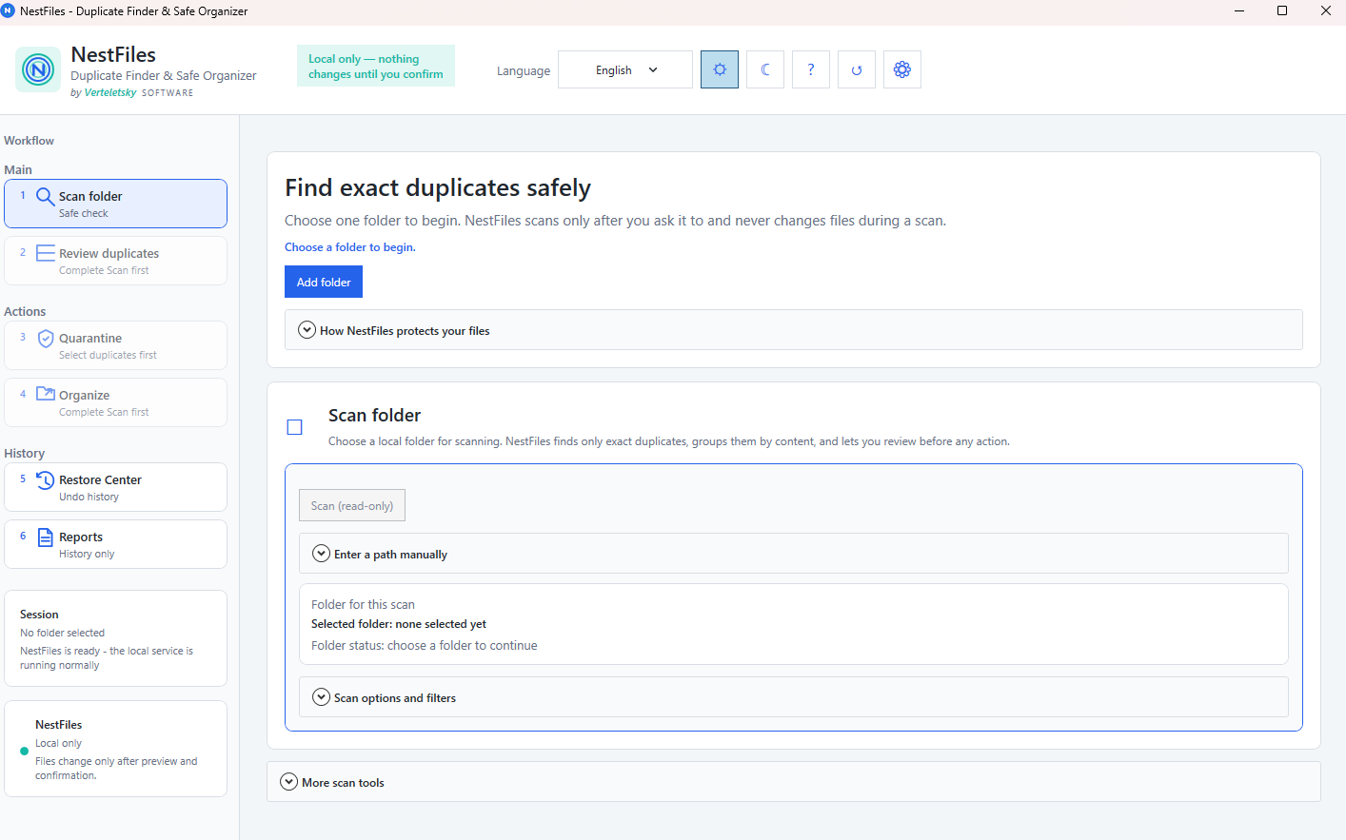
Task: Click the Session status card
Action: point(116,638)
